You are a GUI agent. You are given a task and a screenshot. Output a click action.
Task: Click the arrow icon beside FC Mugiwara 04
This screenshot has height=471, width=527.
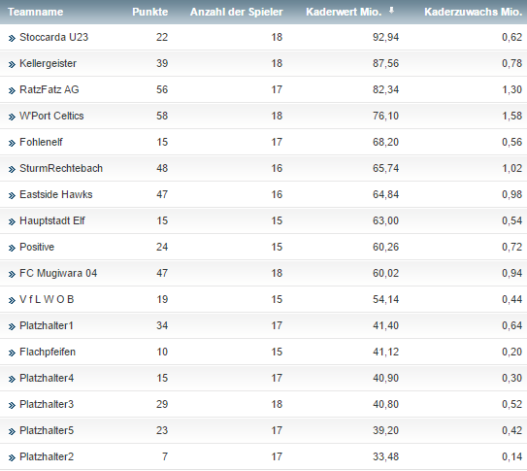point(12,274)
